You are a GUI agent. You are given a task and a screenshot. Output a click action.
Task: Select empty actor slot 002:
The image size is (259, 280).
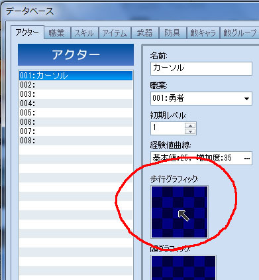tap(76, 85)
